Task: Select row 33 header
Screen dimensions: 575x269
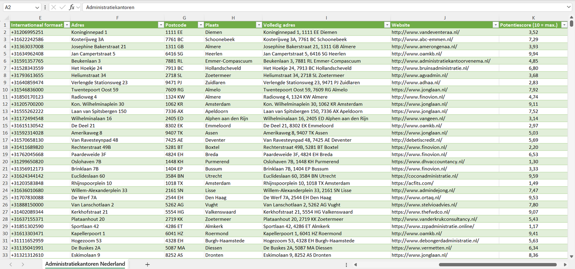Action: 5,255
